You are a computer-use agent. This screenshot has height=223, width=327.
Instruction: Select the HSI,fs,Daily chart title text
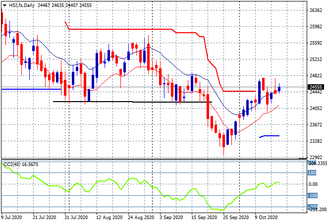pos(21,5)
